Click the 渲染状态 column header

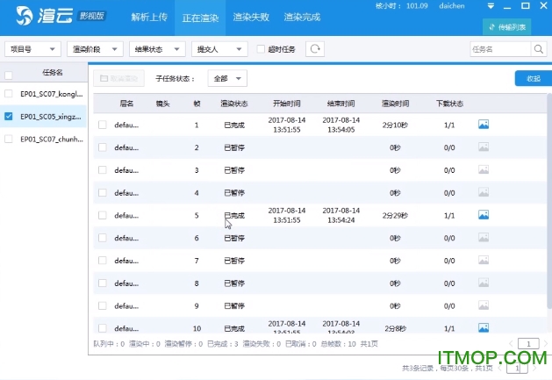234,104
